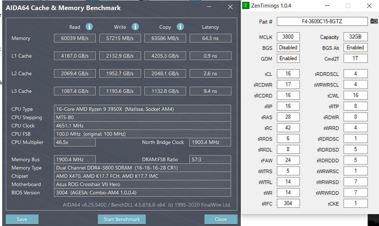Click the tWRWRDD value field
Screen dimensions: 379x226
[355, 193]
